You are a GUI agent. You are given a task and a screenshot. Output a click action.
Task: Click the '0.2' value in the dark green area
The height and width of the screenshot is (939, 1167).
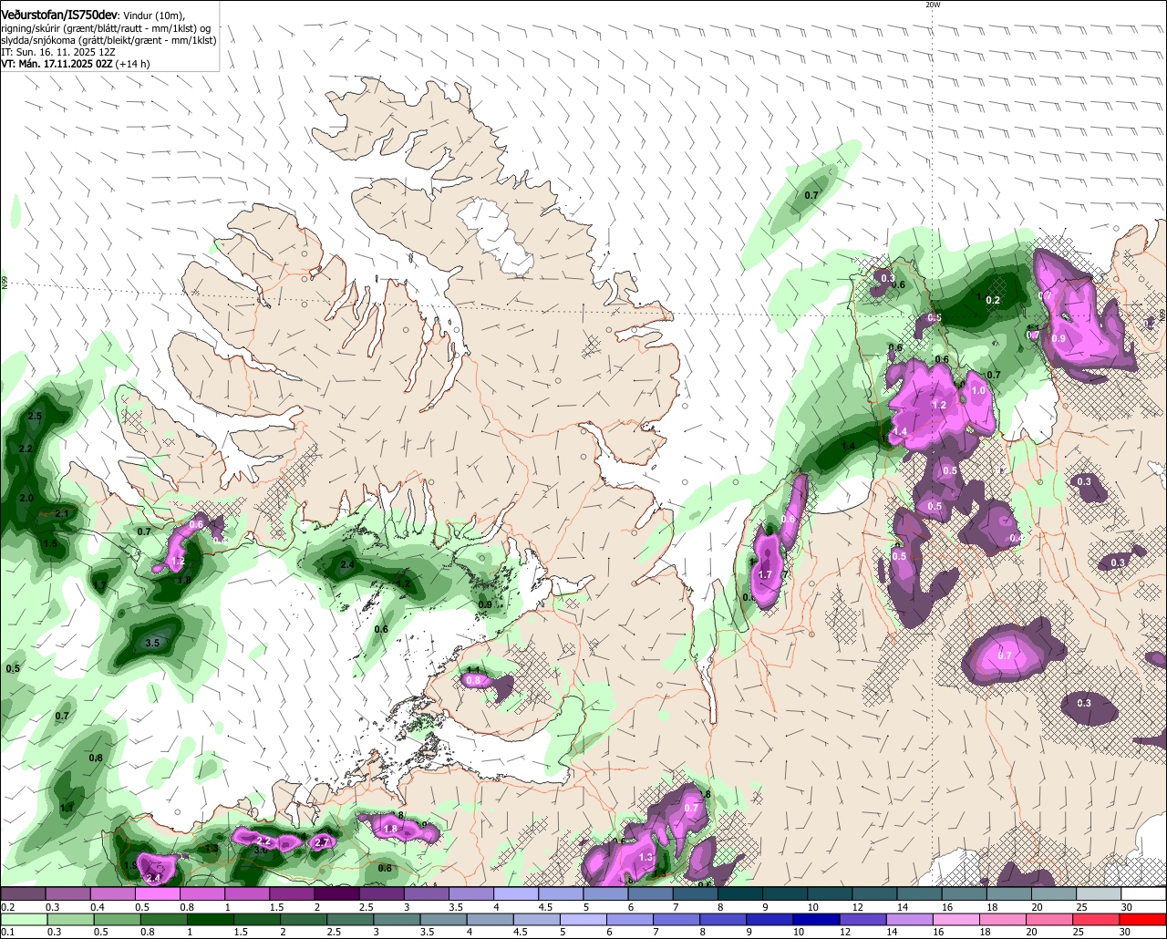pyautogui.click(x=993, y=301)
